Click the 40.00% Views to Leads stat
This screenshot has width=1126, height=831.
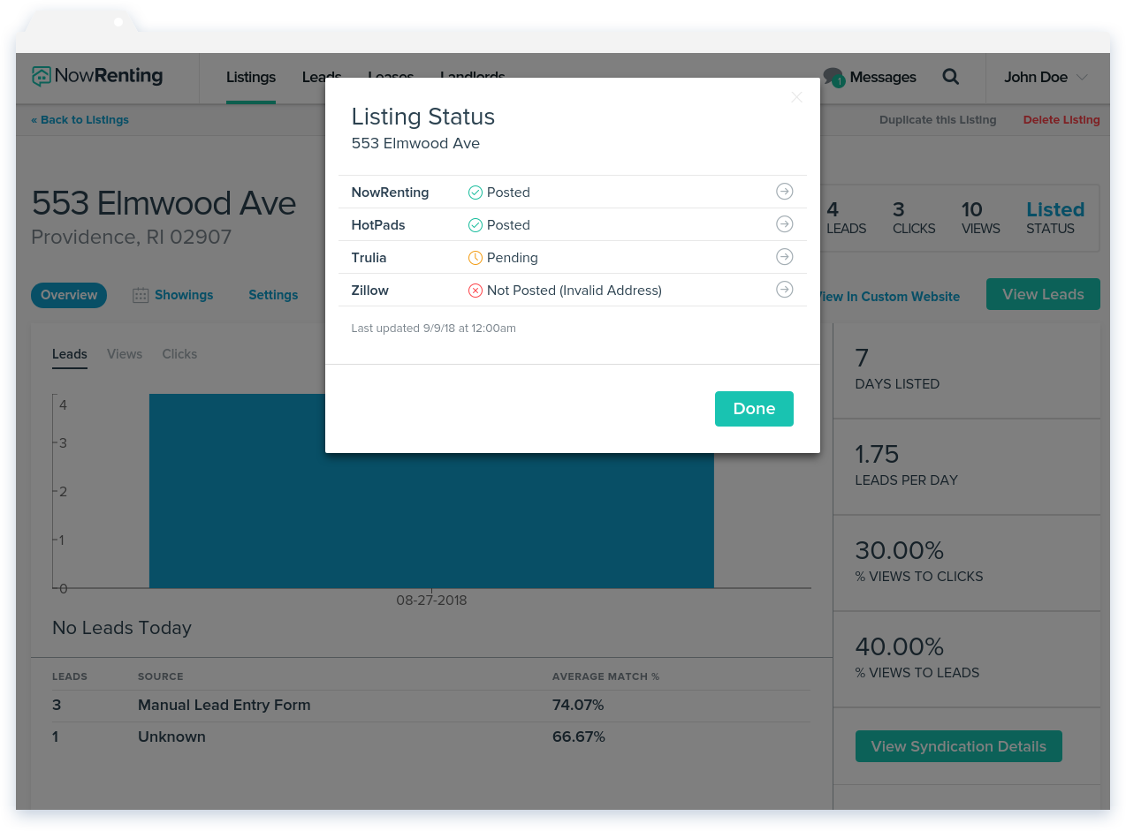click(x=967, y=659)
